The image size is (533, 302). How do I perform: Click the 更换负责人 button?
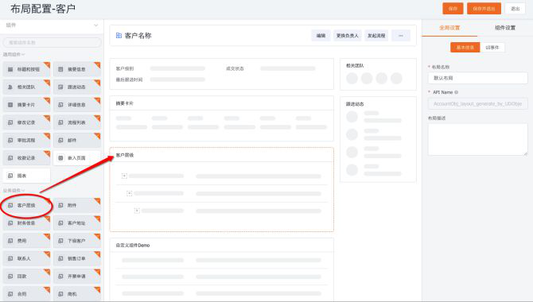(347, 35)
